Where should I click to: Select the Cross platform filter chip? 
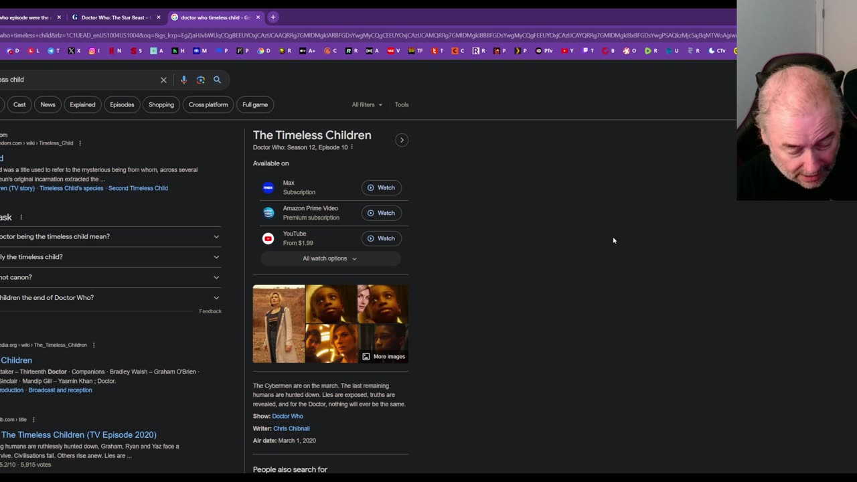pos(208,104)
